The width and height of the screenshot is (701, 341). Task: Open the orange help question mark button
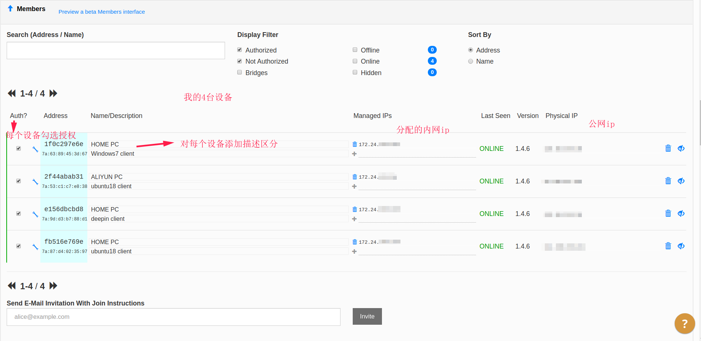coord(684,324)
